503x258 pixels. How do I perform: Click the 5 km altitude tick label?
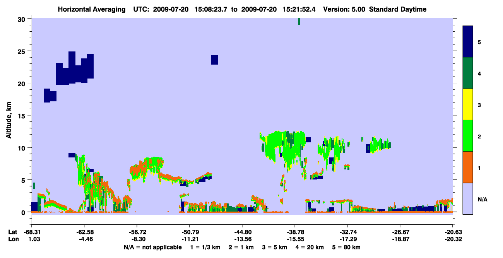click(x=24, y=180)
